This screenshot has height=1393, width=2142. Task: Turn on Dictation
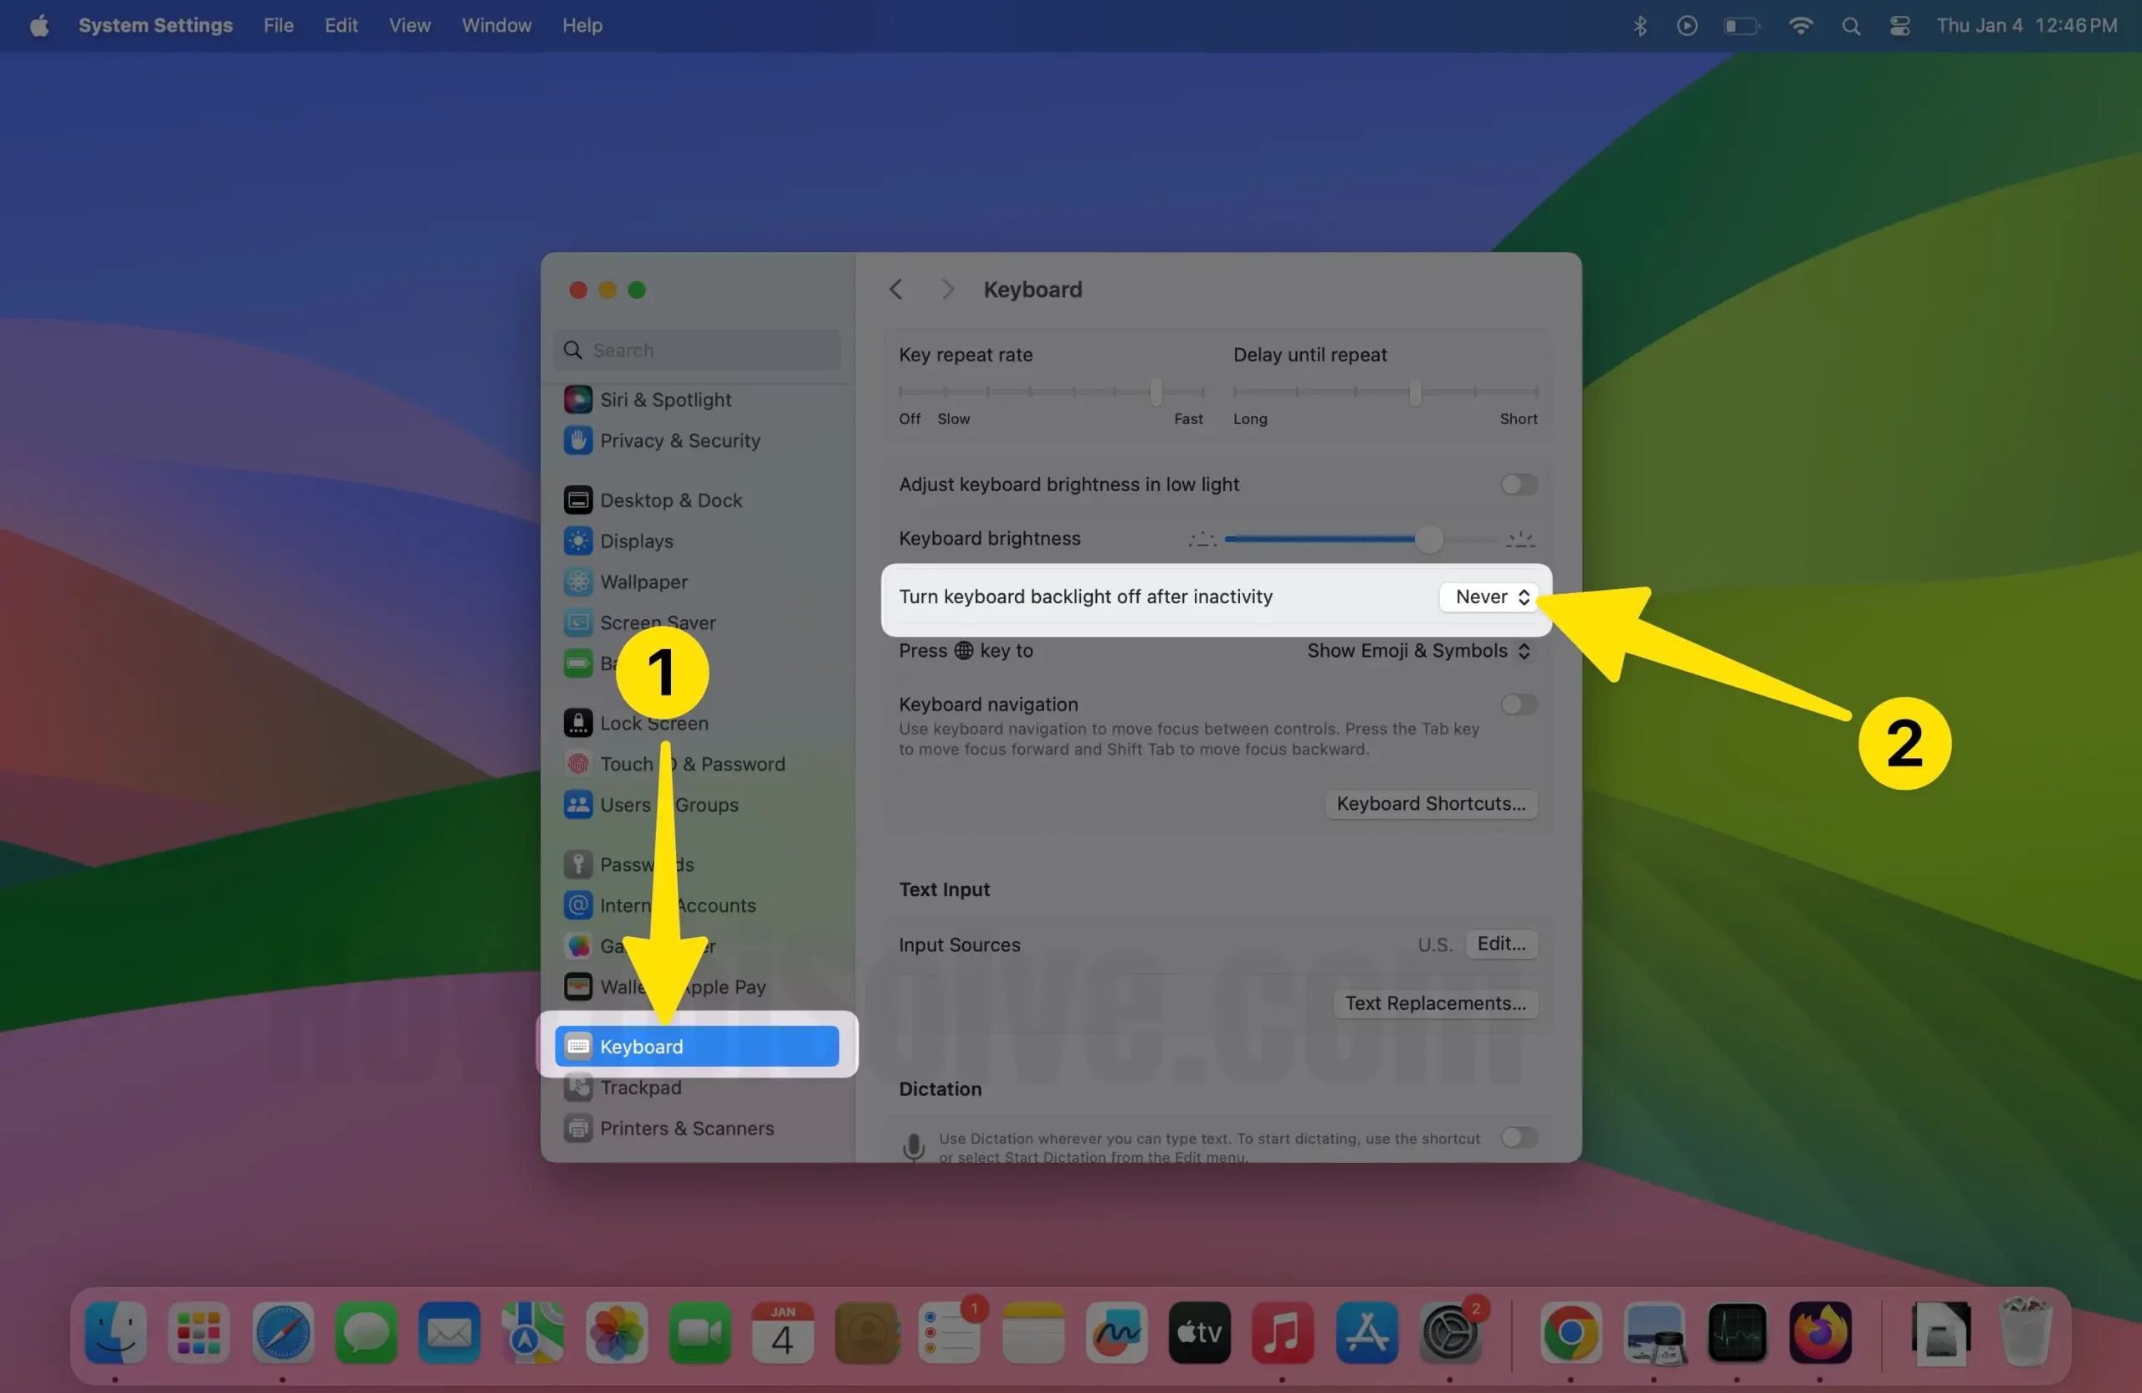1519,1138
